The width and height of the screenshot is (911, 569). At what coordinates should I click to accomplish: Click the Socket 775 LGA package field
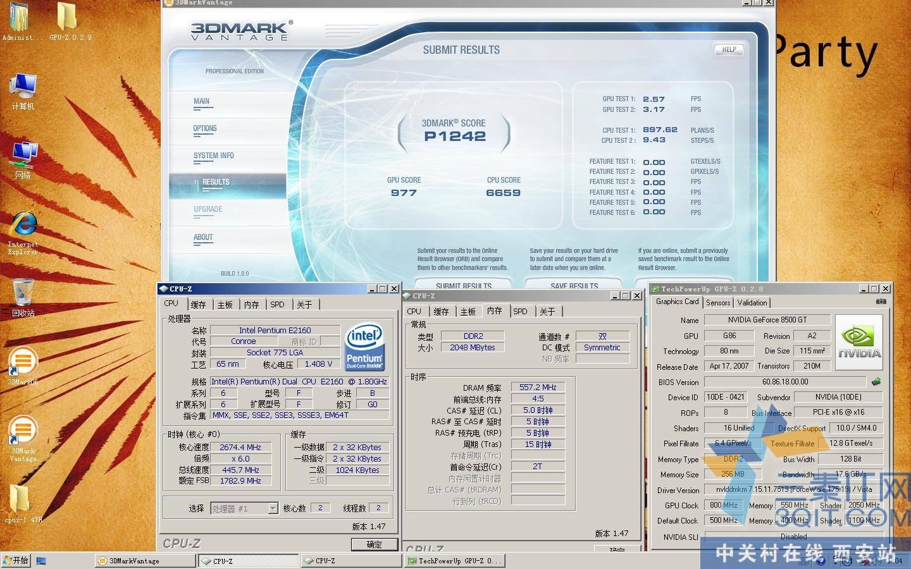tap(275, 353)
